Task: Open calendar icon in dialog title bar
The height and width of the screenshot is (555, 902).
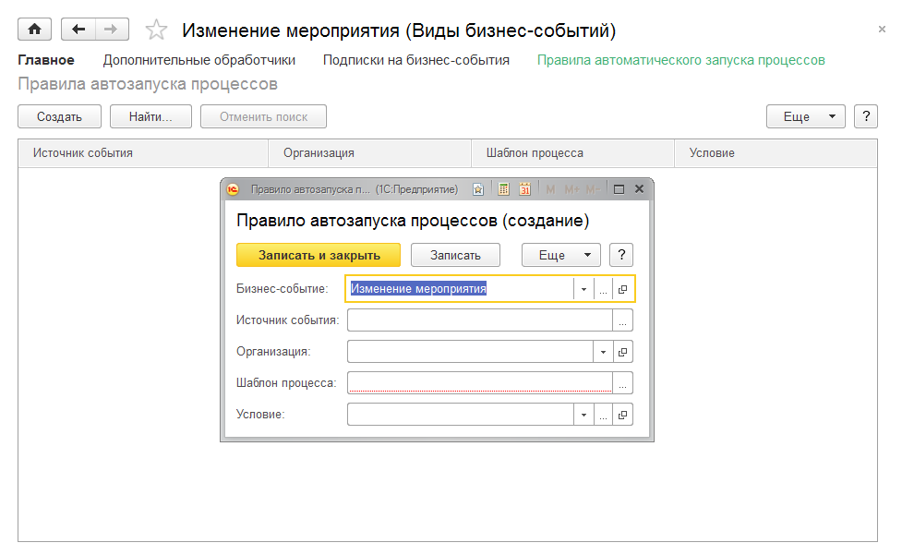Action: 524,189
